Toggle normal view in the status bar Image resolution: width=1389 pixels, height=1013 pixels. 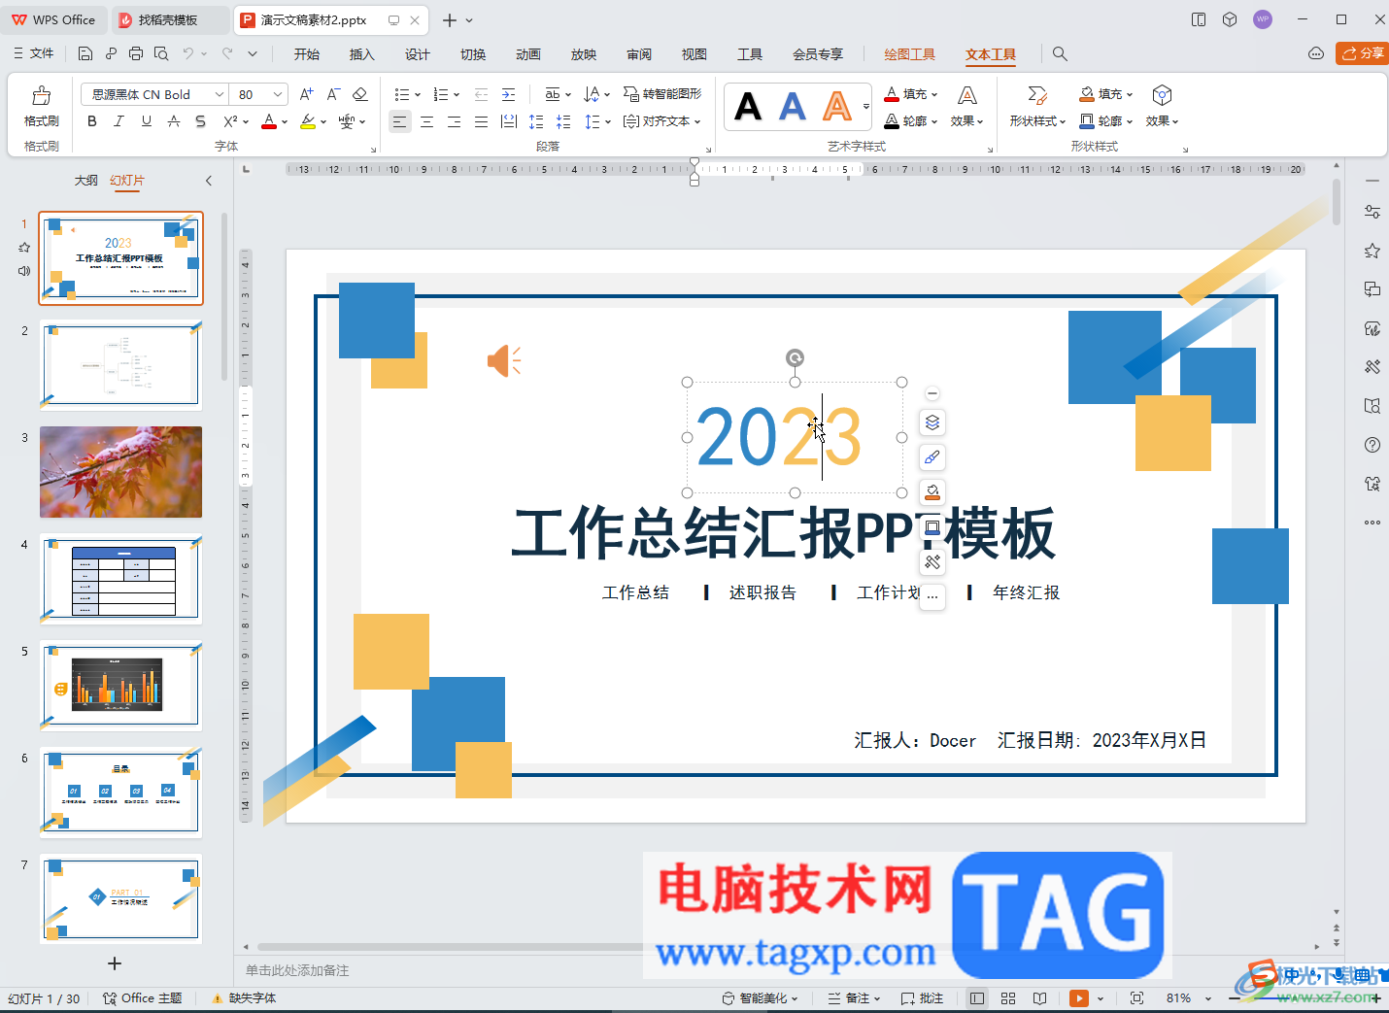coord(977,998)
